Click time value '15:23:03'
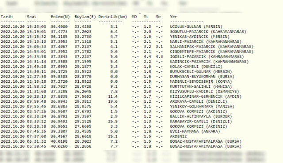The image size is (283, 163). (36, 26)
